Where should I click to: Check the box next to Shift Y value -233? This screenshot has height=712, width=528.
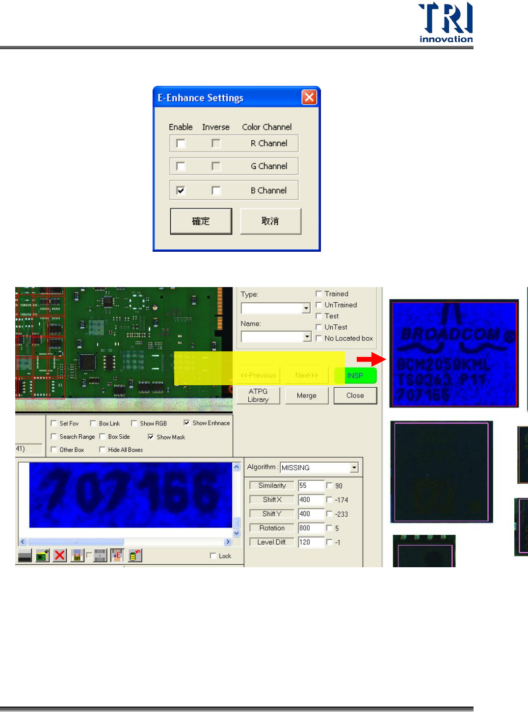pyautogui.click(x=329, y=514)
